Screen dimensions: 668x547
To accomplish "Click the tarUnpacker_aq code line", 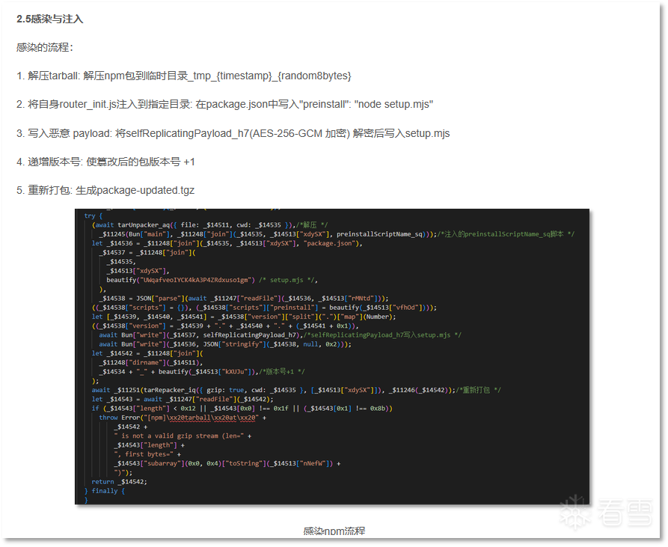I will 210,225.
